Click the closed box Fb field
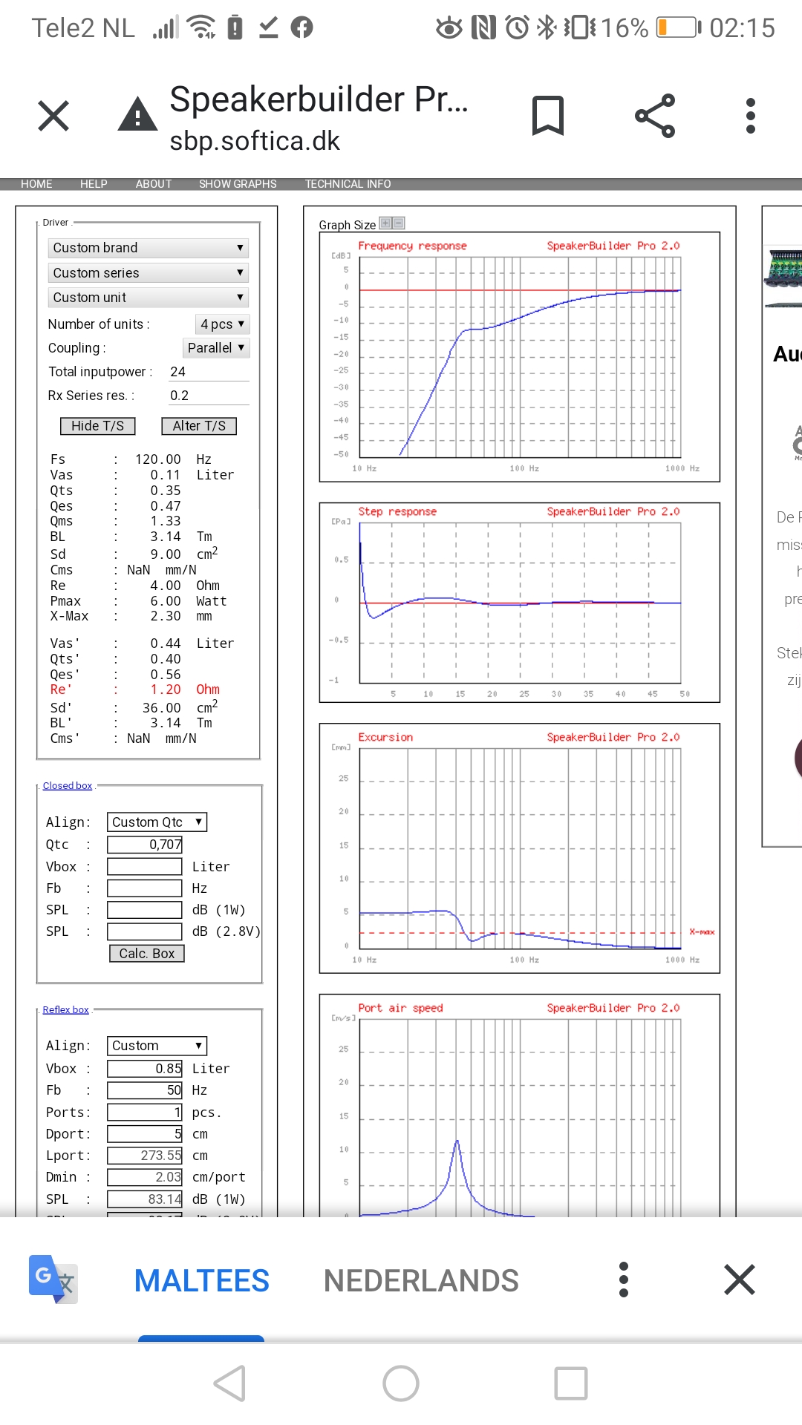Image resolution: width=802 pixels, height=1425 pixels. (145, 888)
